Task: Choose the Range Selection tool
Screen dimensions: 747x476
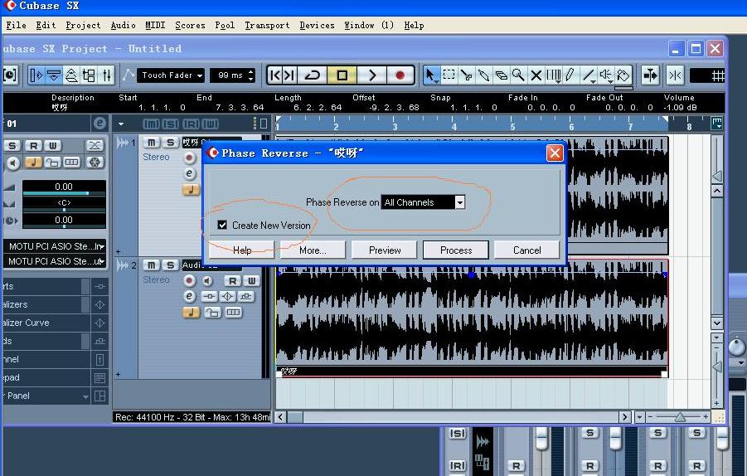Action: (449, 75)
